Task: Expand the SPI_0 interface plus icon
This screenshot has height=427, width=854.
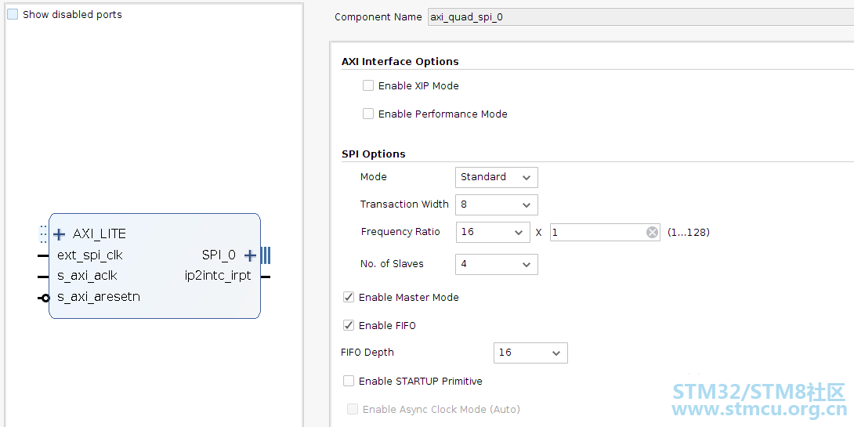Action: 250,255
